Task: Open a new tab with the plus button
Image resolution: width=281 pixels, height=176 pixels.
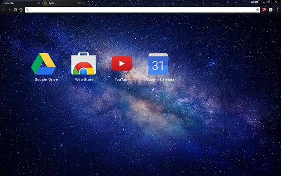Action: 86,3
